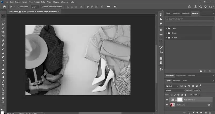This screenshot has height=114, width=215.
Task: Open the Filter menu
Action: (44, 2)
